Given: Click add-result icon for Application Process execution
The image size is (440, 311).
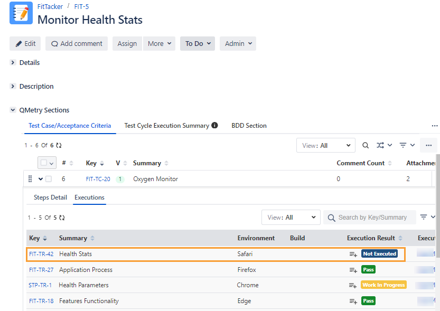Looking at the screenshot, I should pos(353,270).
